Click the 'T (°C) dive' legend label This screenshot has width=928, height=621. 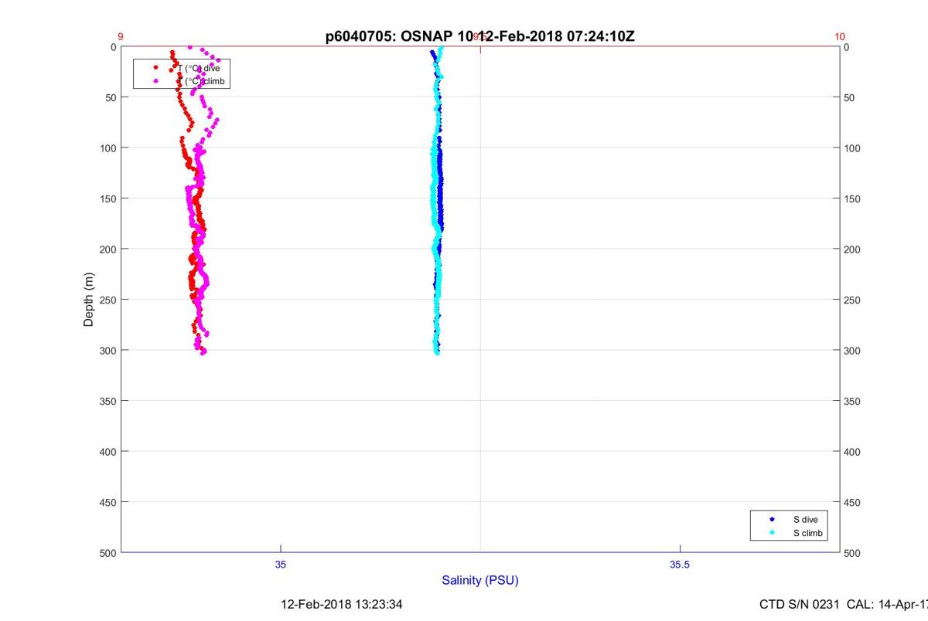pos(199,68)
